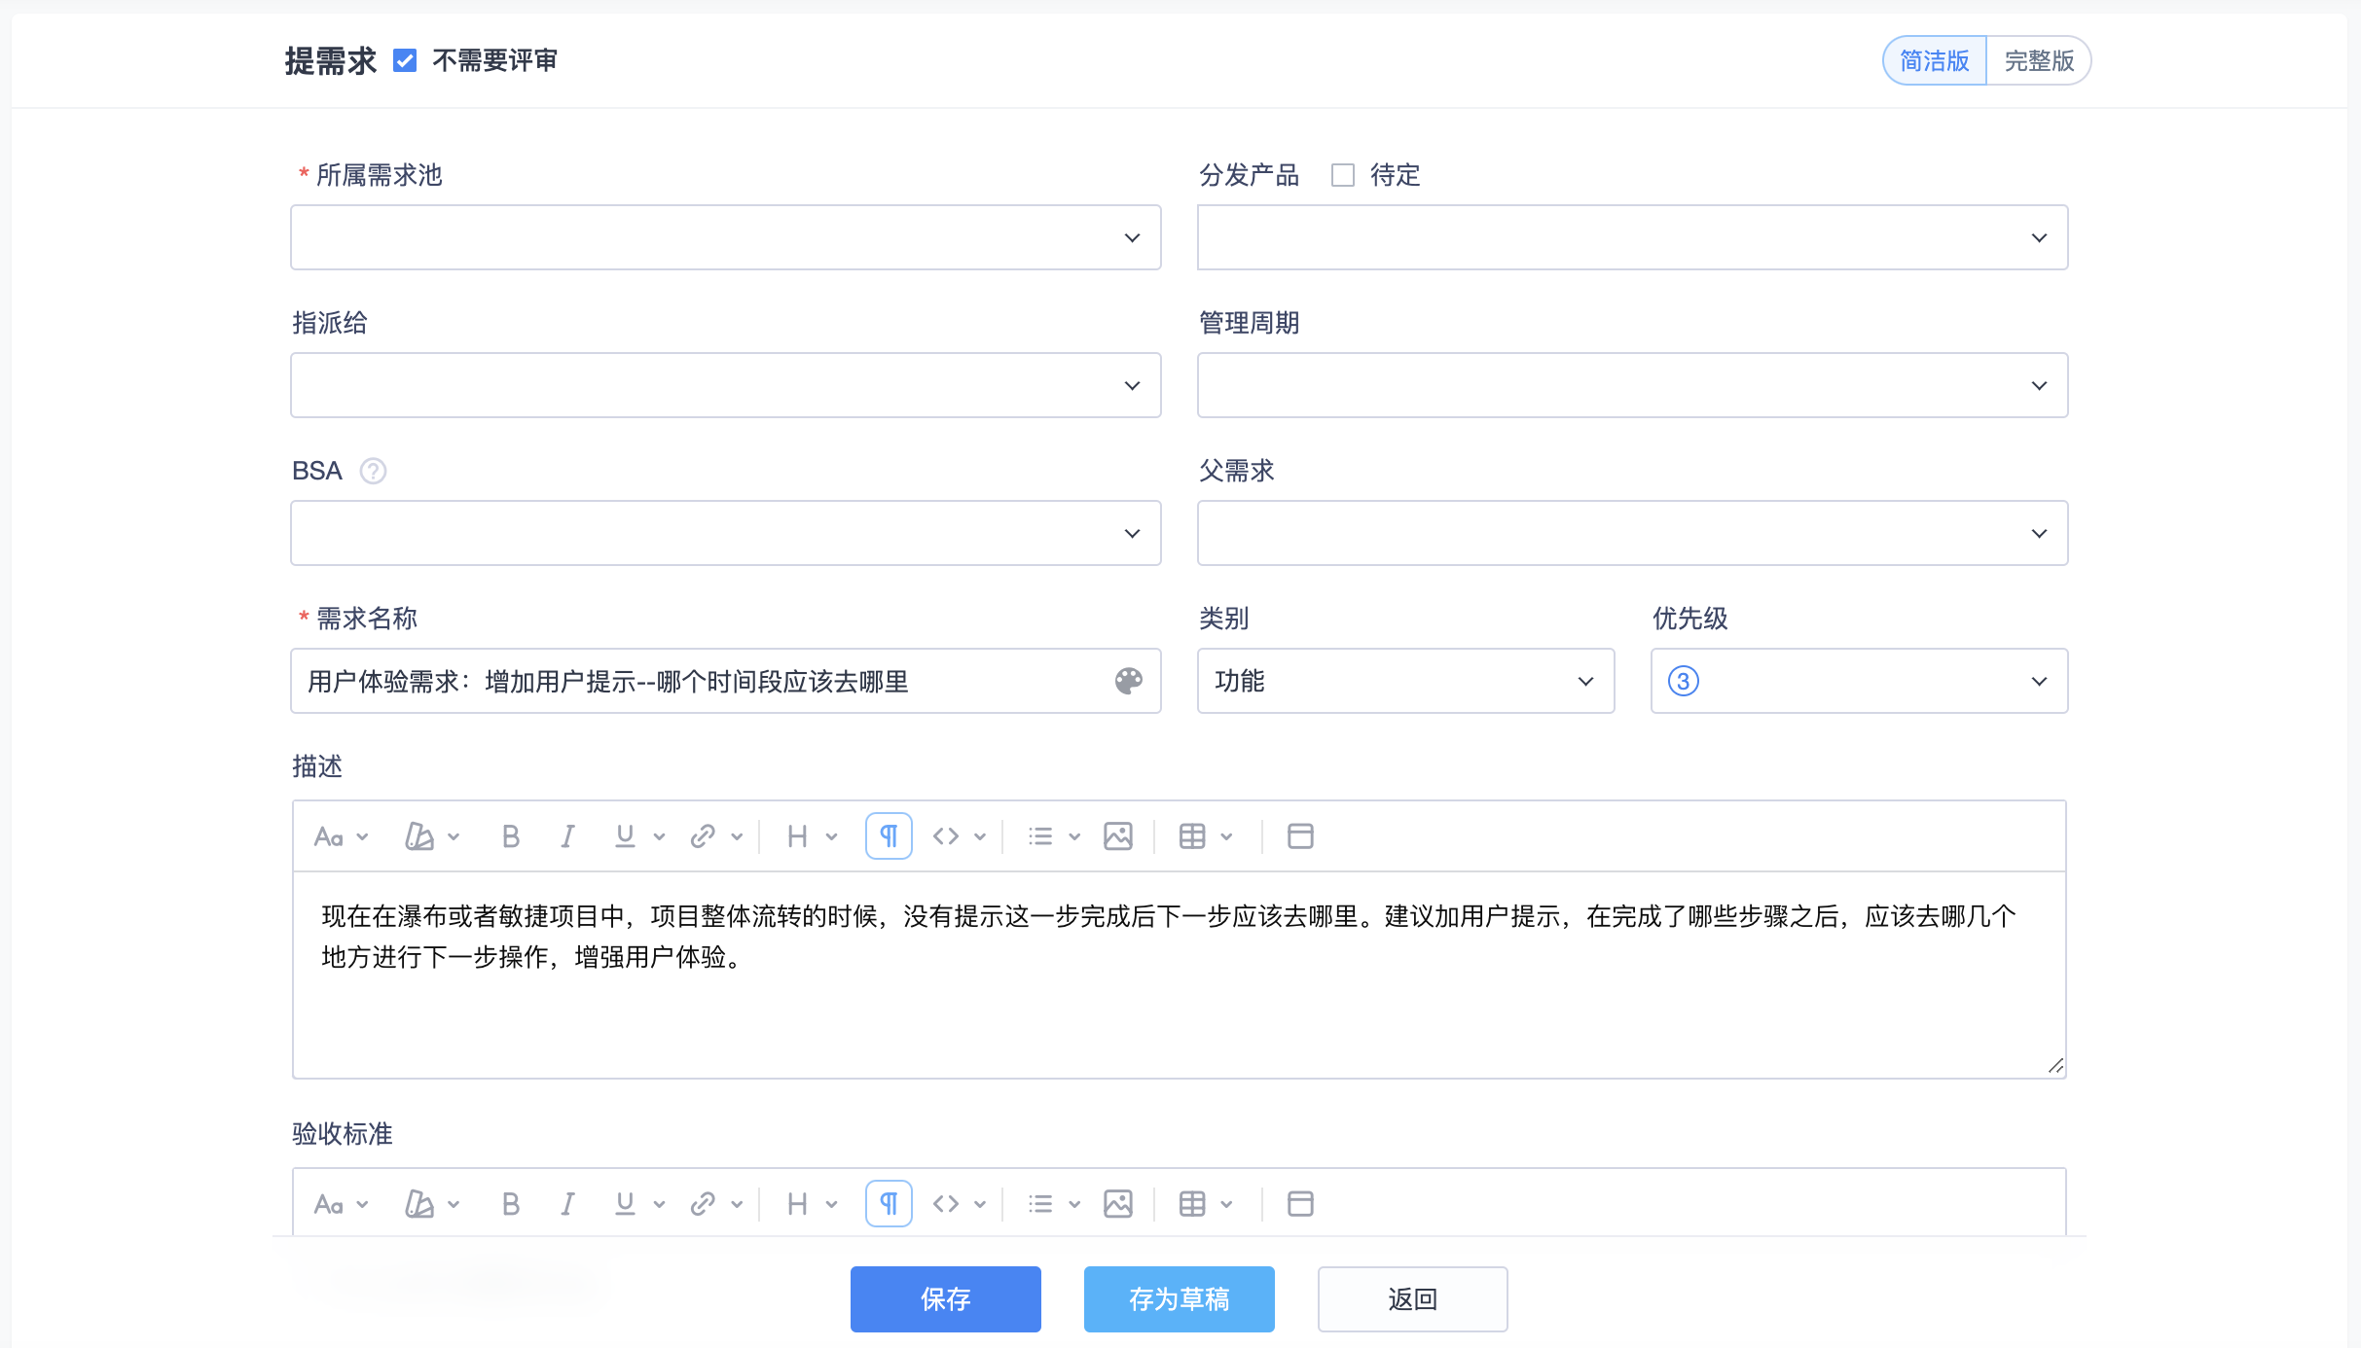The height and width of the screenshot is (1348, 2361).
Task: Uncheck the 不需要评审 checkbox
Action: coord(405,61)
